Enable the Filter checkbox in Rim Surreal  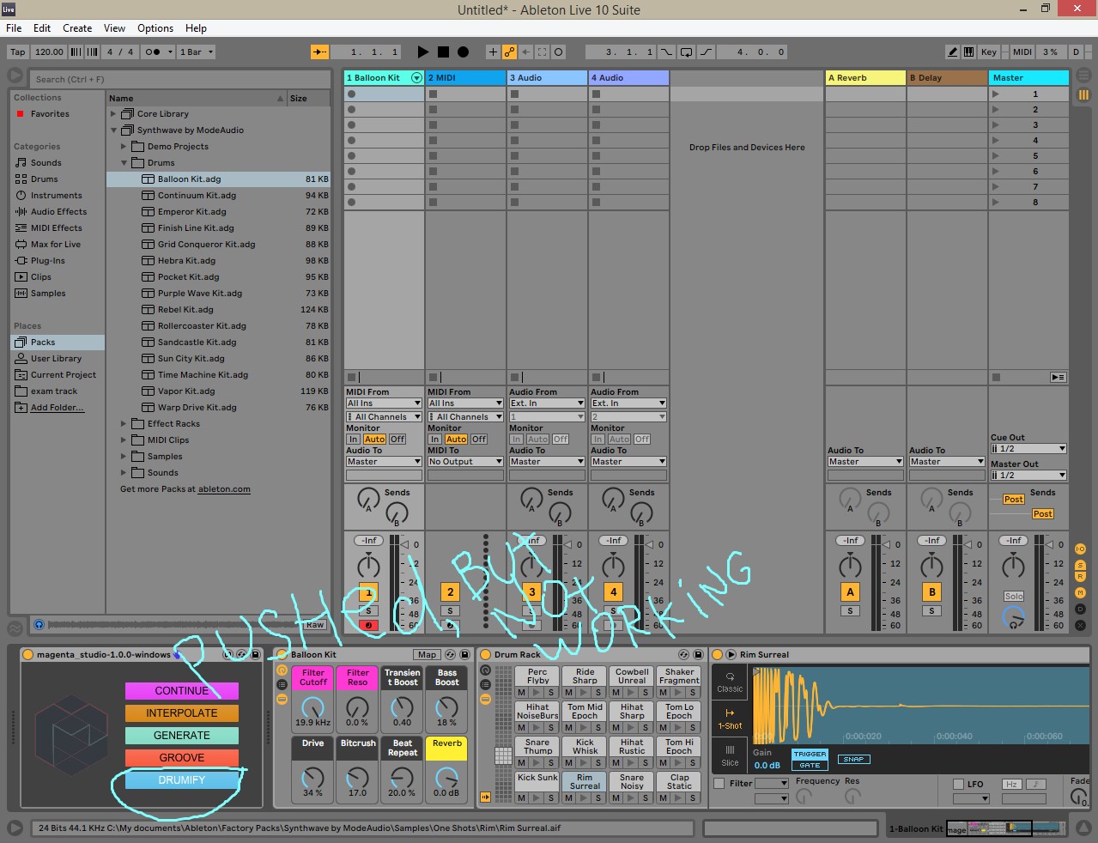[x=719, y=783]
